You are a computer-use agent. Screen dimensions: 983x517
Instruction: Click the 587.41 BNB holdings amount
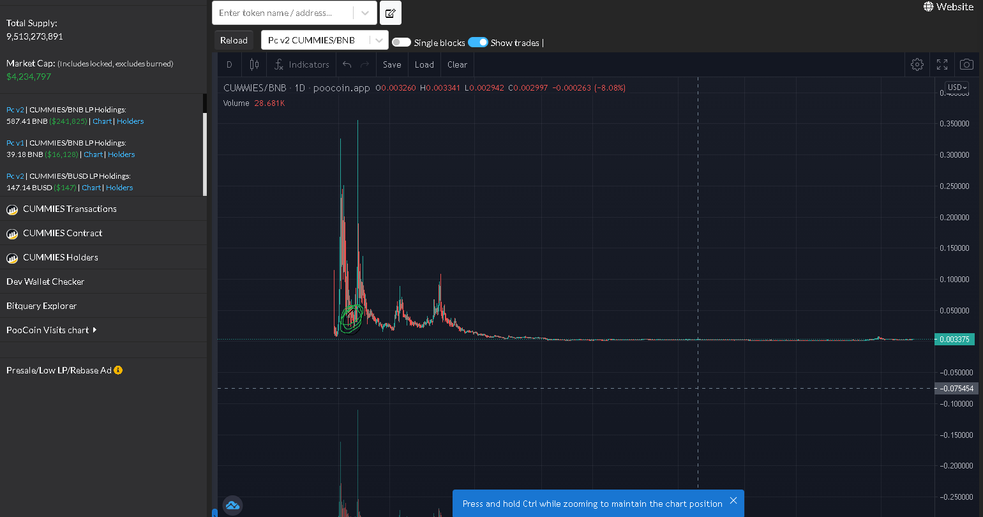point(27,121)
